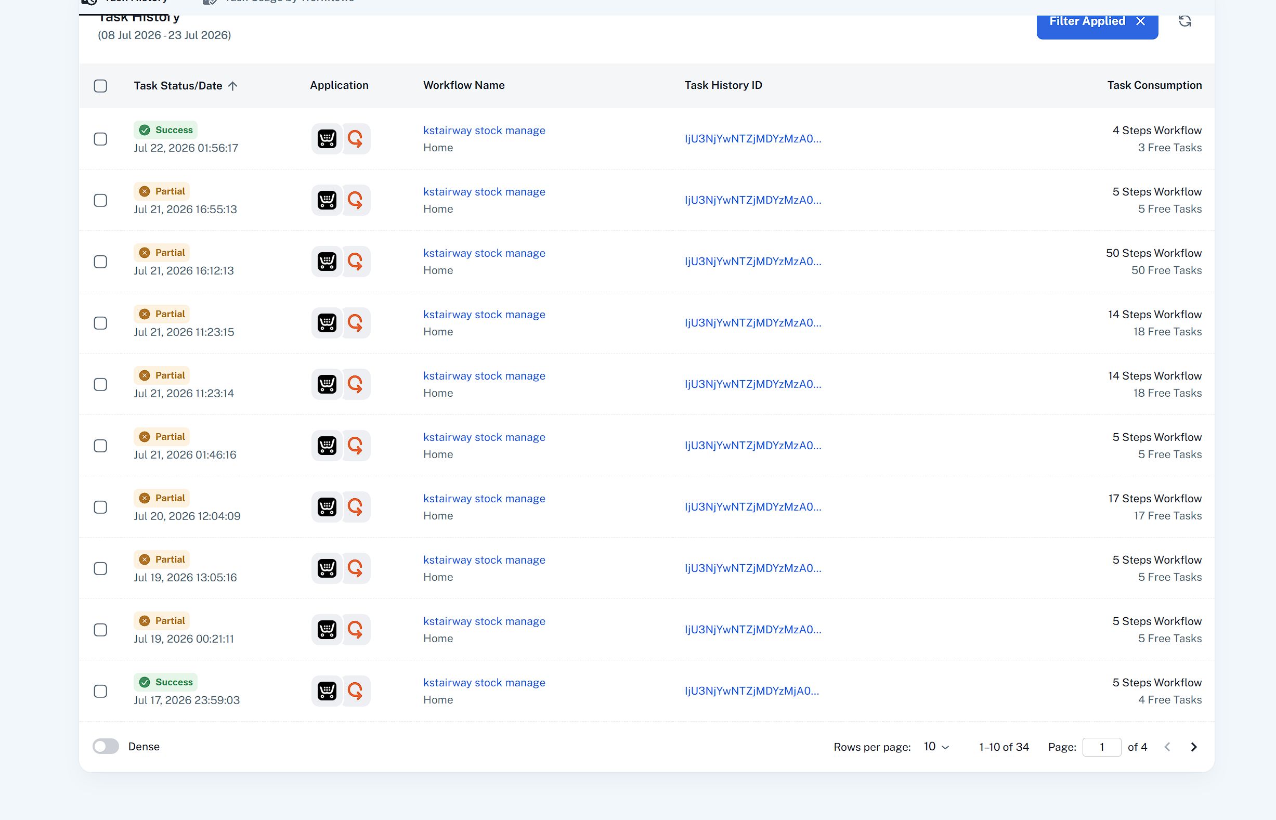Image resolution: width=1276 pixels, height=820 pixels.
Task: Click the shopping cart app icon in first row
Action: pyautogui.click(x=327, y=139)
